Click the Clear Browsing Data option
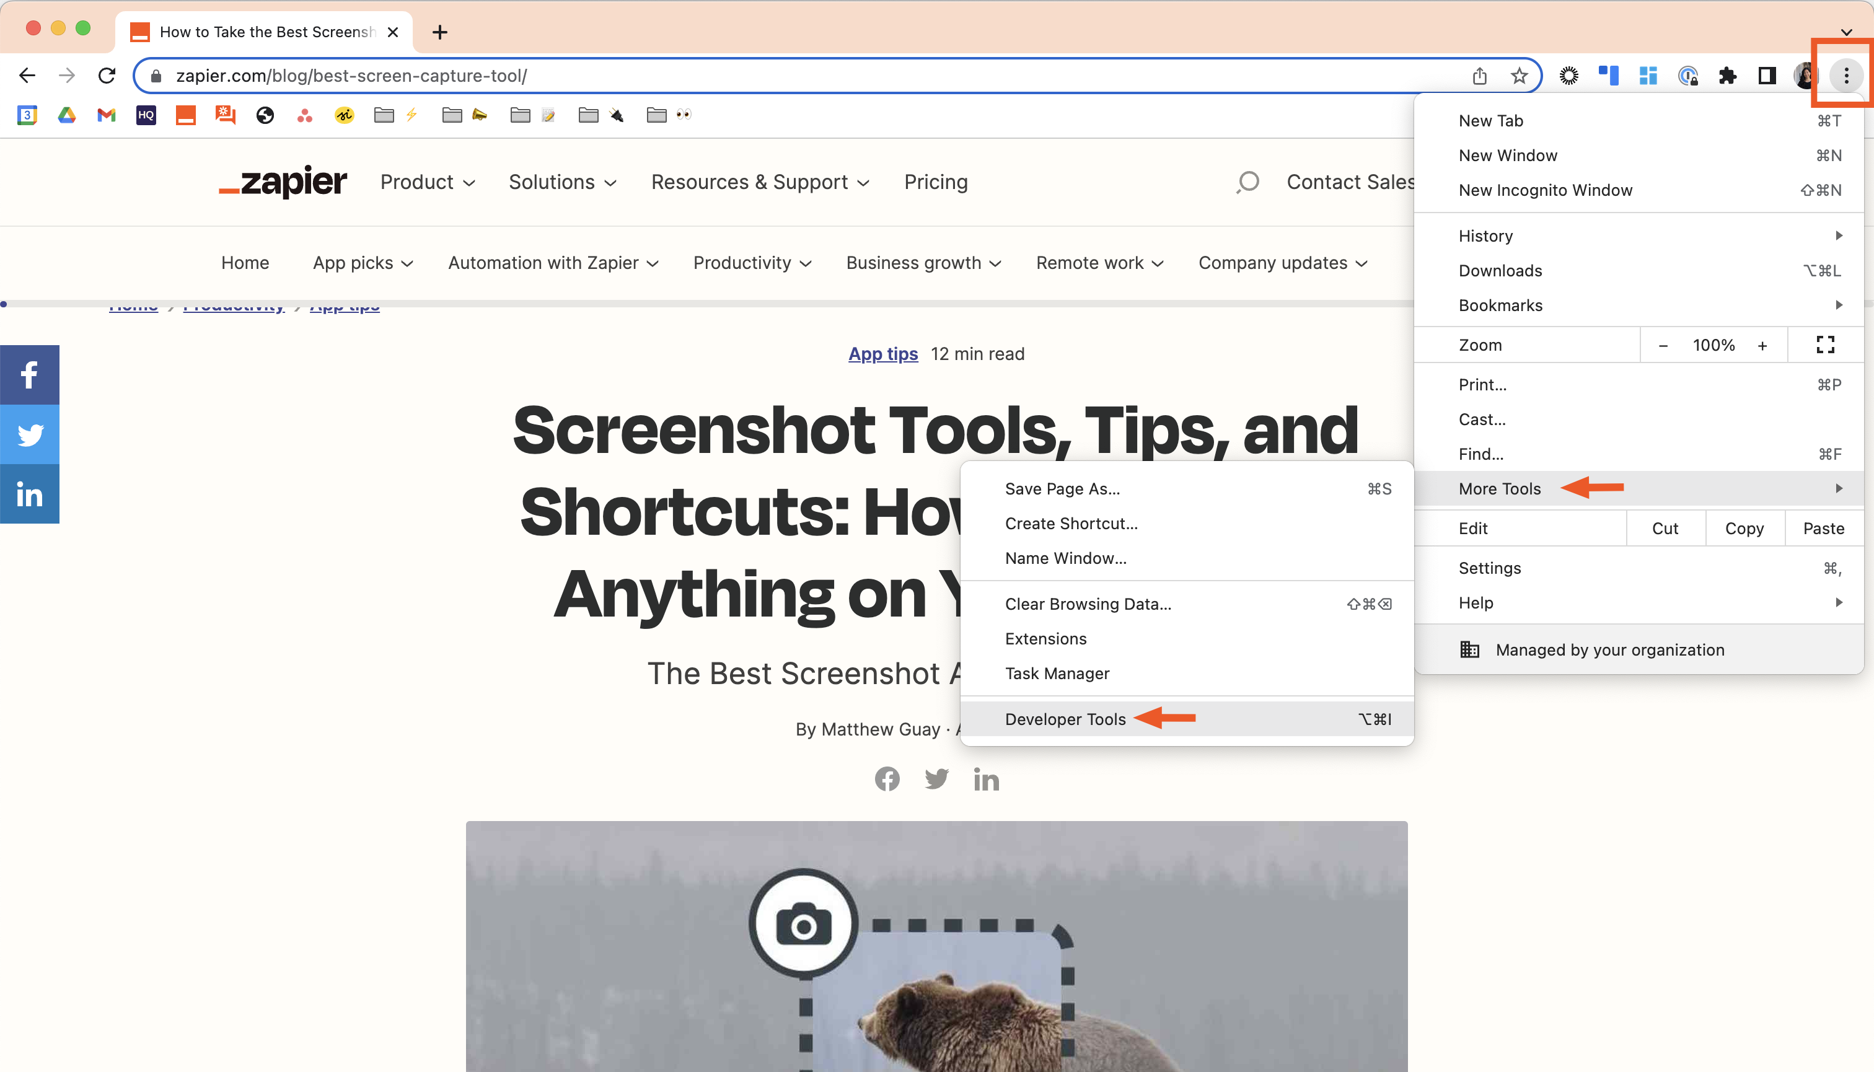Image resolution: width=1874 pixels, height=1072 pixels. (1088, 604)
